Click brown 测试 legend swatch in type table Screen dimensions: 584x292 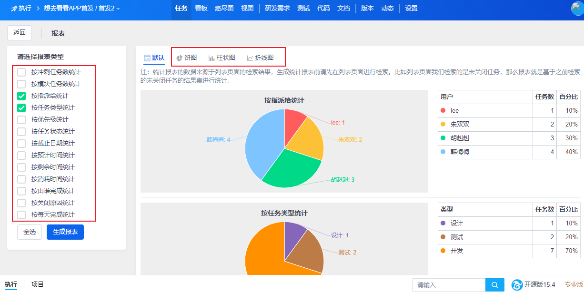click(443, 237)
